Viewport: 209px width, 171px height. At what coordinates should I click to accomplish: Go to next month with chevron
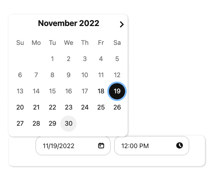point(122,24)
